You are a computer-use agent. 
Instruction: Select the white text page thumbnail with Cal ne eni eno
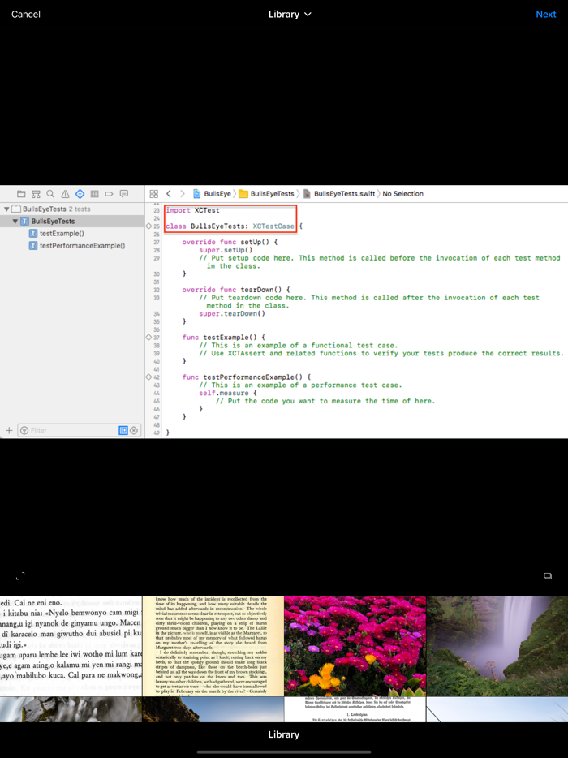pyautogui.click(x=71, y=646)
